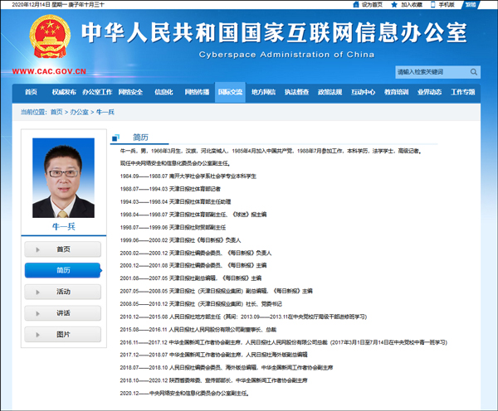Open the 网络传播 navigation item
Viewport: 498px width, 411px height.
(x=197, y=92)
